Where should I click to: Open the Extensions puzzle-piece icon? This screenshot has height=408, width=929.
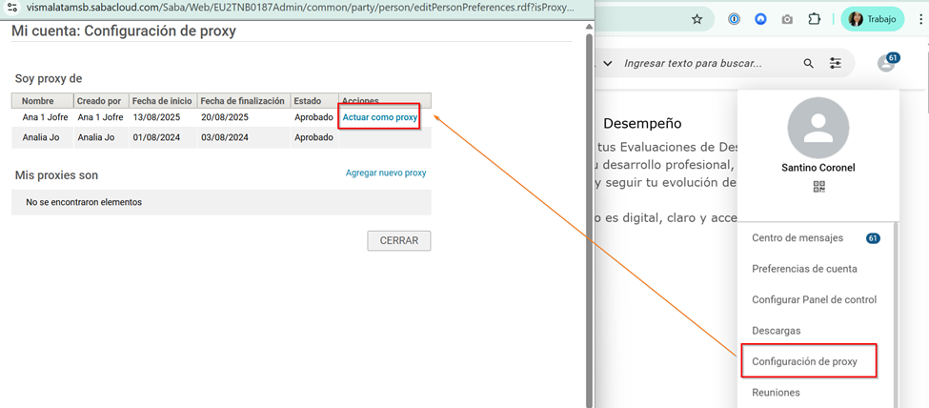(x=814, y=19)
